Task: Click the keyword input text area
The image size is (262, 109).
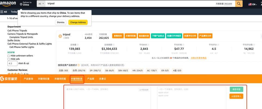Action: tap(192, 98)
